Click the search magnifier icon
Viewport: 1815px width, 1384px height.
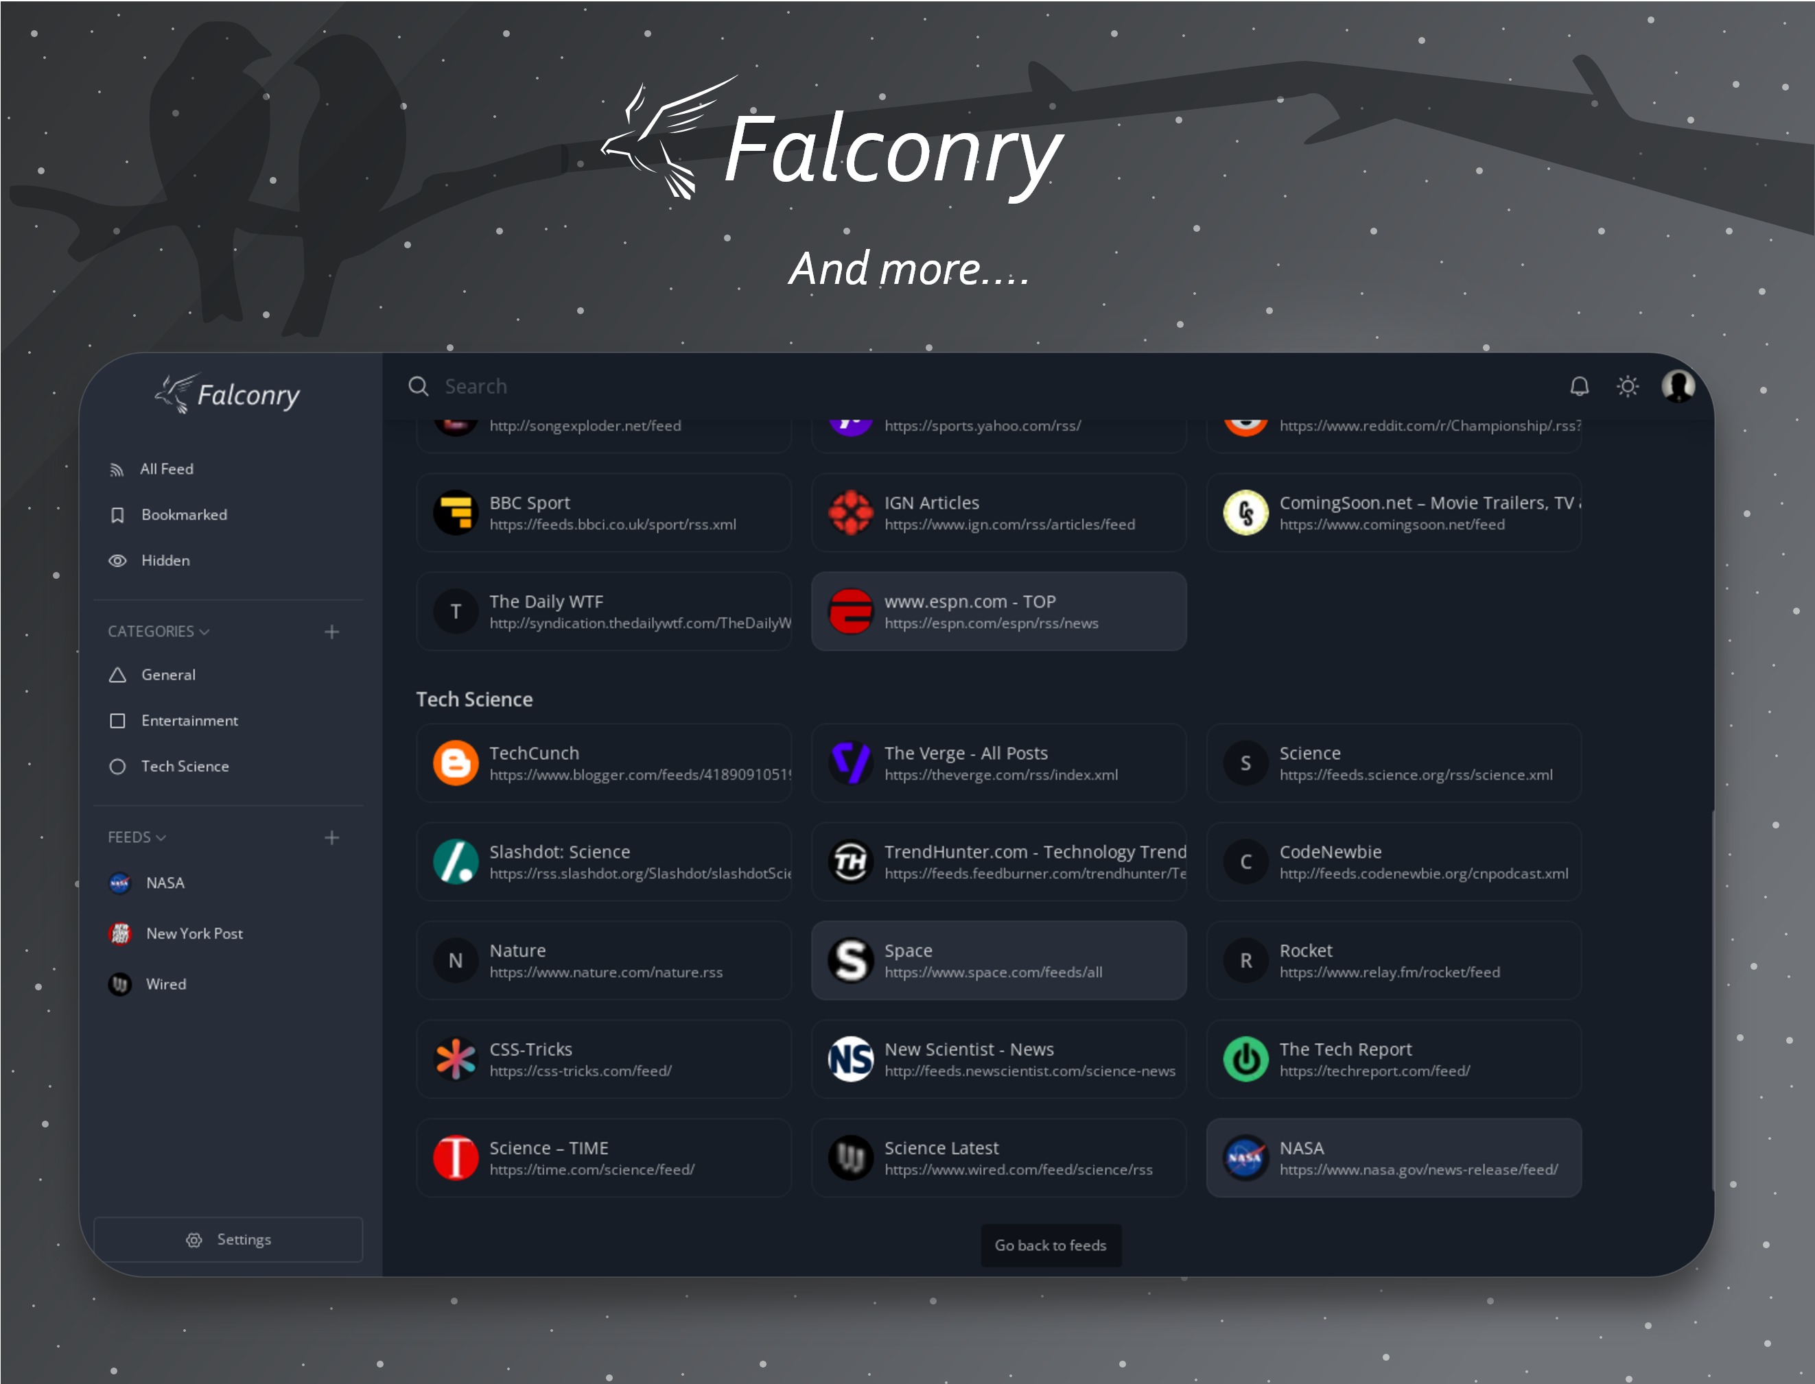coord(419,386)
